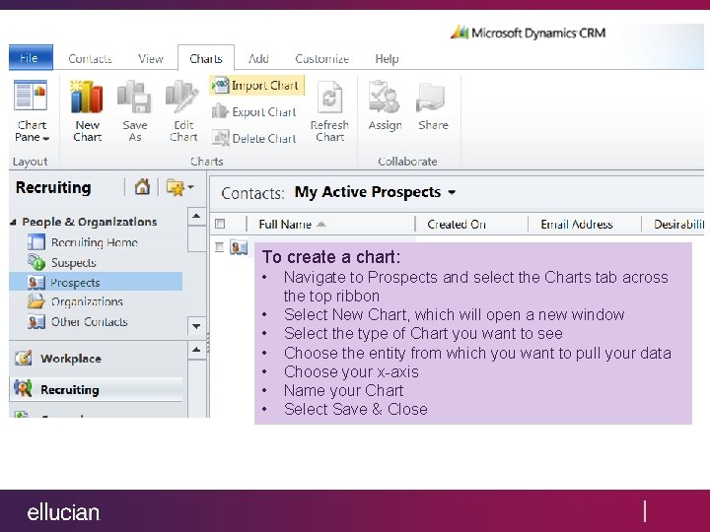Open Organizations in the sidebar
710x532 pixels.
click(87, 301)
